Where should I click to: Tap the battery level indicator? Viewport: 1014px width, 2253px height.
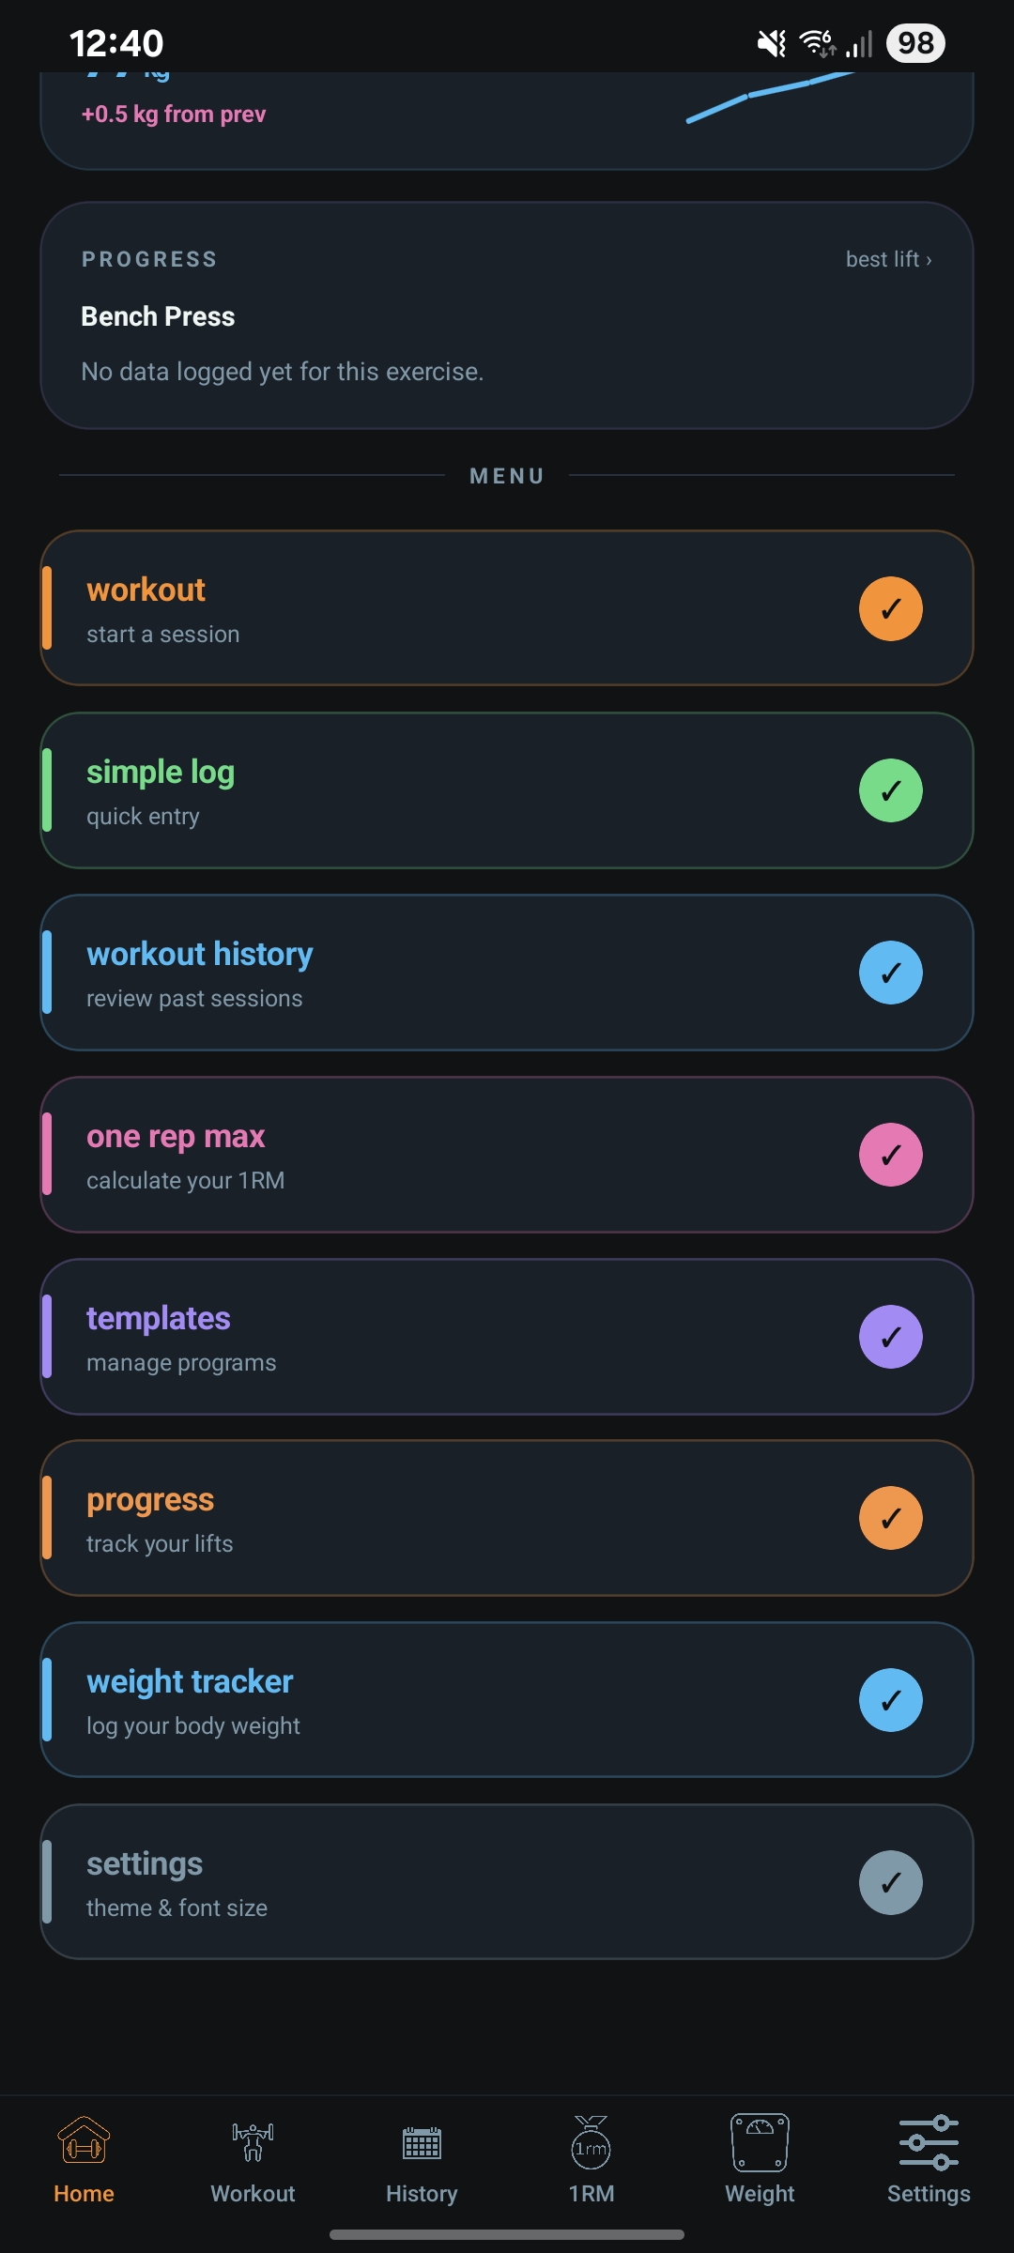click(x=915, y=43)
